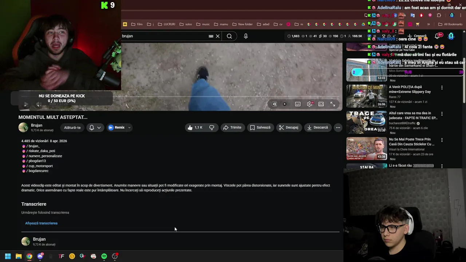Switch player to theater mode
This screenshot has height=262, width=466.
(x=321, y=104)
